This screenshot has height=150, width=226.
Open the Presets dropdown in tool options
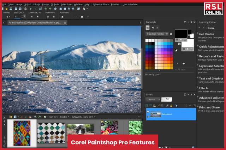(x=8, y=17)
